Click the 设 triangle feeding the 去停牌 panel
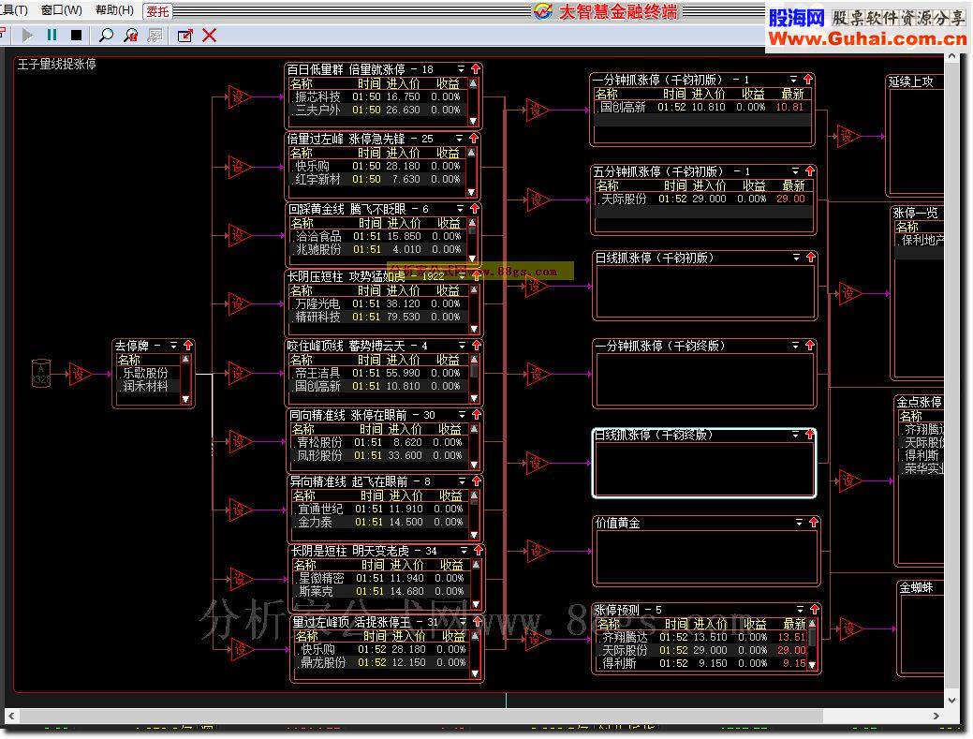The height and width of the screenshot is (739, 973). point(80,374)
